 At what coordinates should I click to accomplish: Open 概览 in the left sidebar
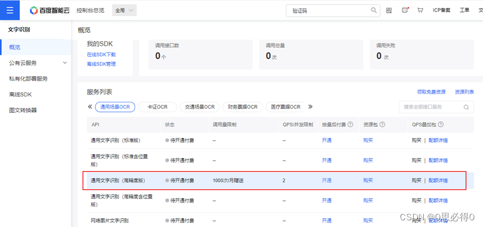coord(35,47)
